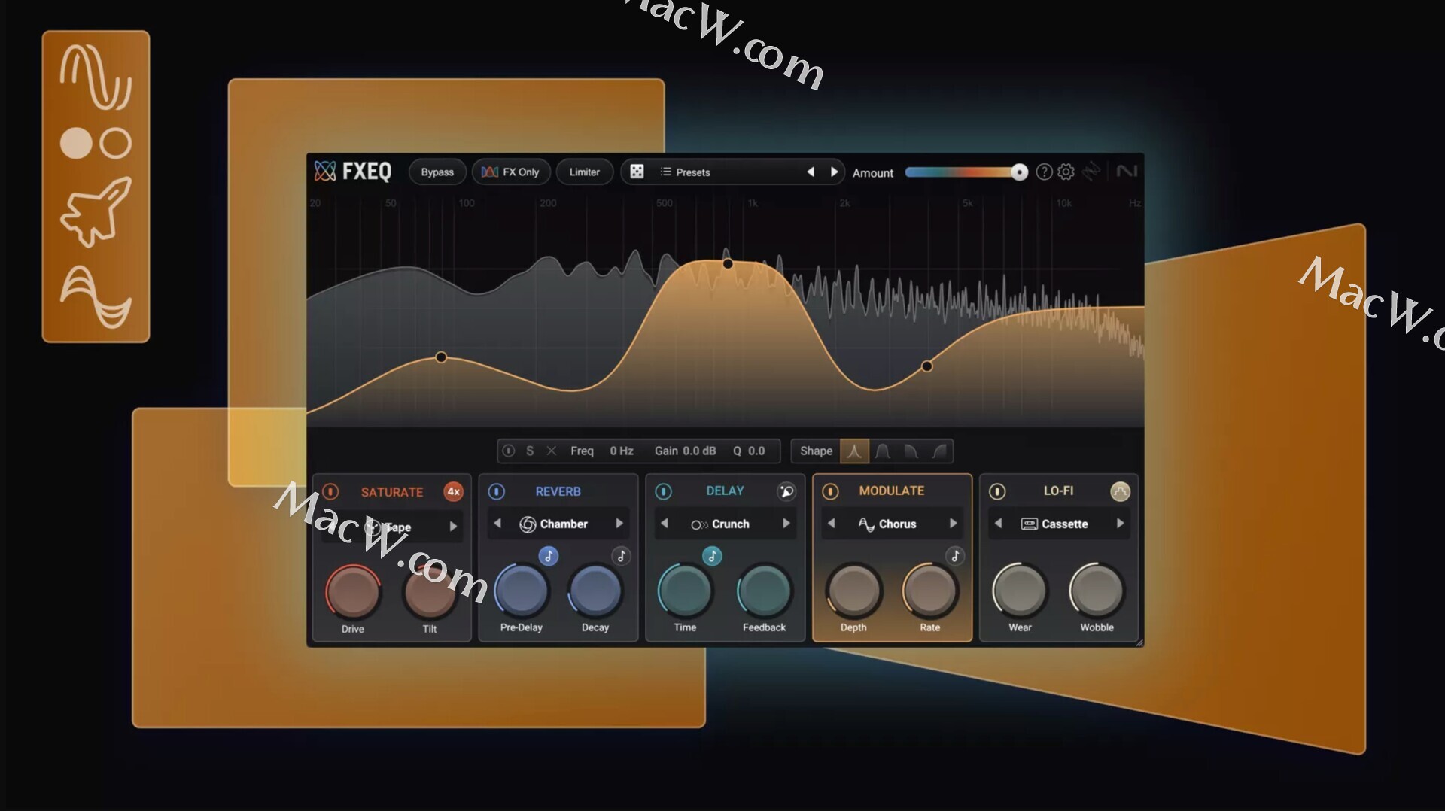Image resolution: width=1445 pixels, height=811 pixels.
Task: Click the Chamber swirl icon
Action: pyautogui.click(x=528, y=524)
